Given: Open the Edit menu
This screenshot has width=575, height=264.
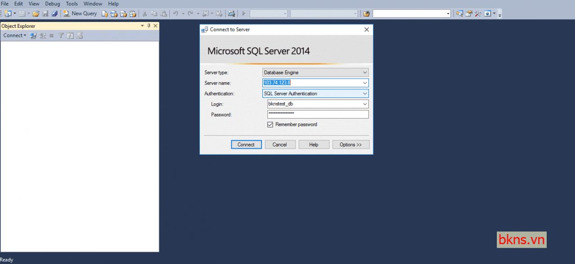Looking at the screenshot, I should coord(18,4).
